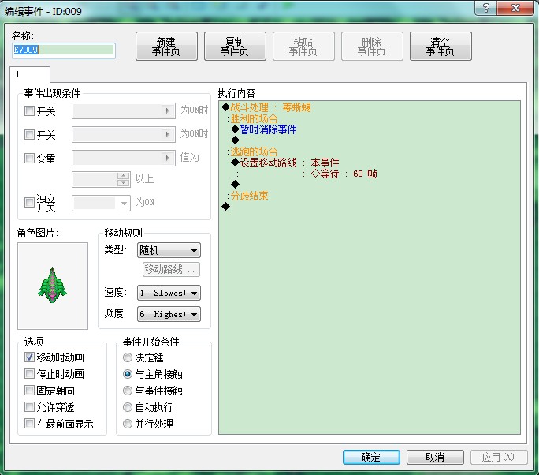The height and width of the screenshot is (475, 539).
Task: Select the 战斗处理：毒蜥蜴 command line
Action: point(266,107)
